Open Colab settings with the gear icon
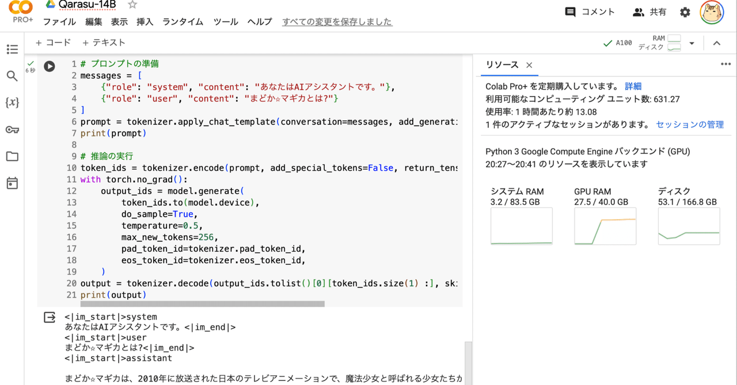The width and height of the screenshot is (737, 385). 685,11
